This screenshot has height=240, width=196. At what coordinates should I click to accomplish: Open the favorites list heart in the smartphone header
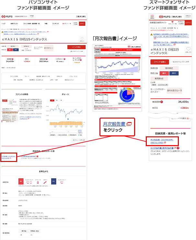(x=172, y=22)
